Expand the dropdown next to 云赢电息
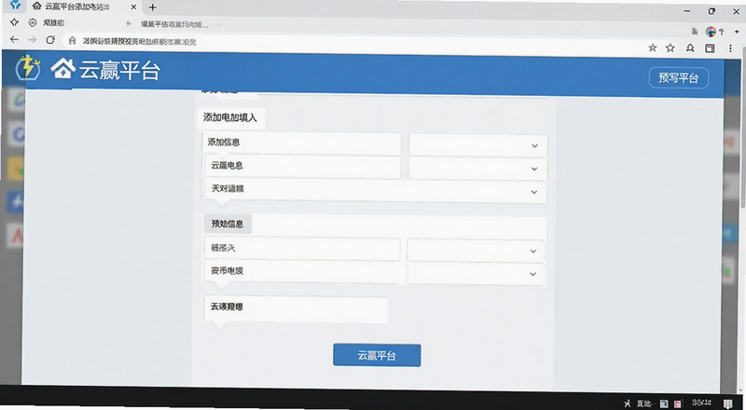The width and height of the screenshot is (746, 410). tap(477, 169)
